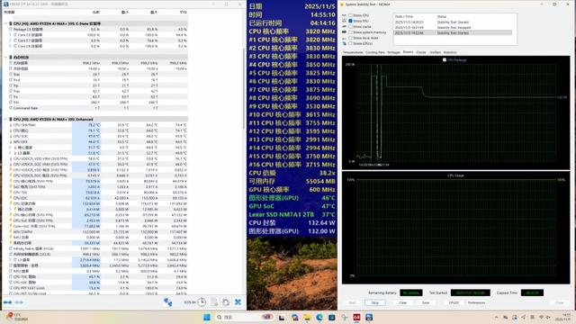Click the HWiNFO close sensors X icon
This screenshot has width=576, height=324.
click(x=238, y=302)
